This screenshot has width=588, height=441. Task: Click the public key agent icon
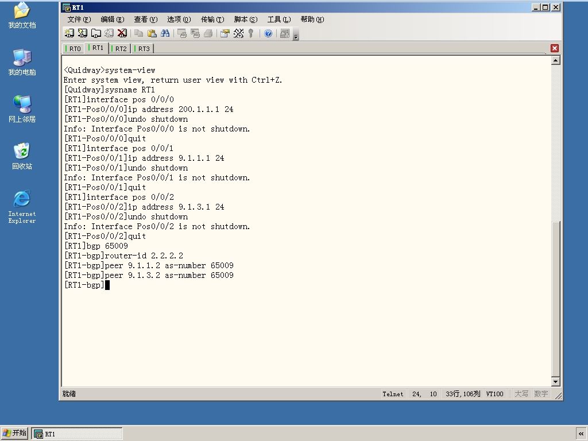click(x=251, y=33)
